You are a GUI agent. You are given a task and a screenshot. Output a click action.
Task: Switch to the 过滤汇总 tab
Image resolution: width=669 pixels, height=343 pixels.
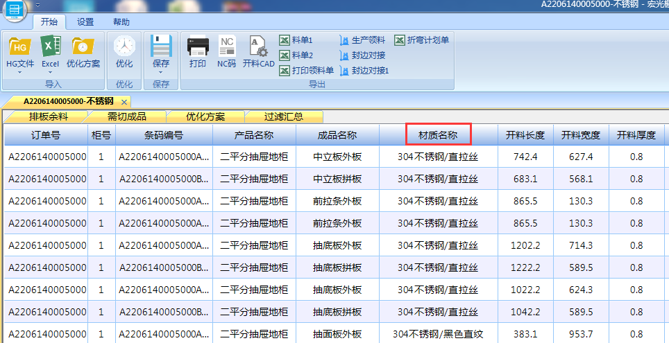click(283, 116)
